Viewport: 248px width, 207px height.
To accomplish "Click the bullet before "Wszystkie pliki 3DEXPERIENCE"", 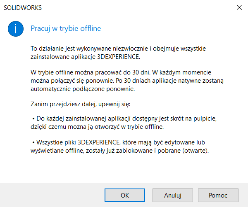I will [33, 142].
